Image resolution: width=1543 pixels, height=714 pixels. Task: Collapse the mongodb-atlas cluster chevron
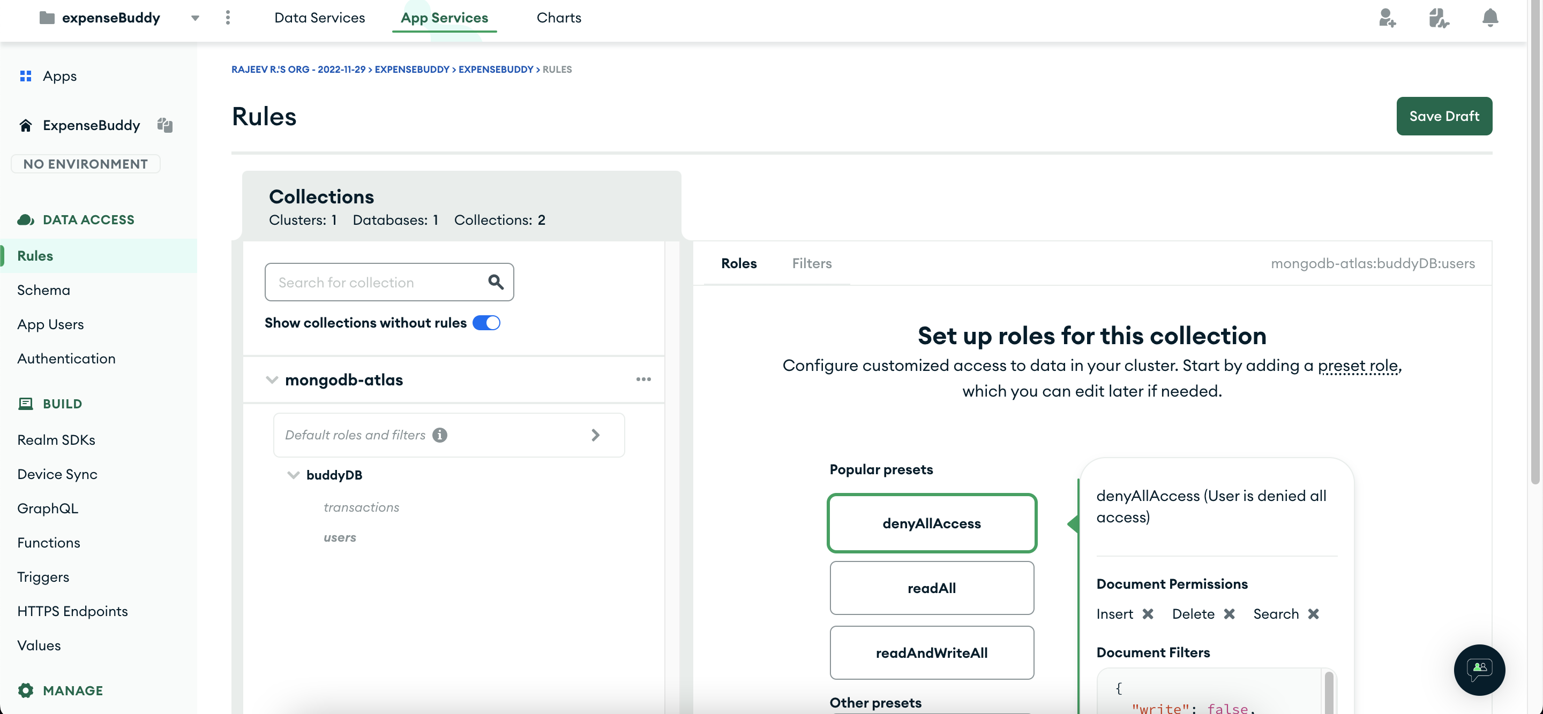coord(271,379)
